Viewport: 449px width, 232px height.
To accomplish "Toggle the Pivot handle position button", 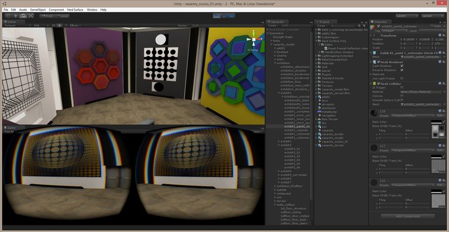I will tap(47, 16).
